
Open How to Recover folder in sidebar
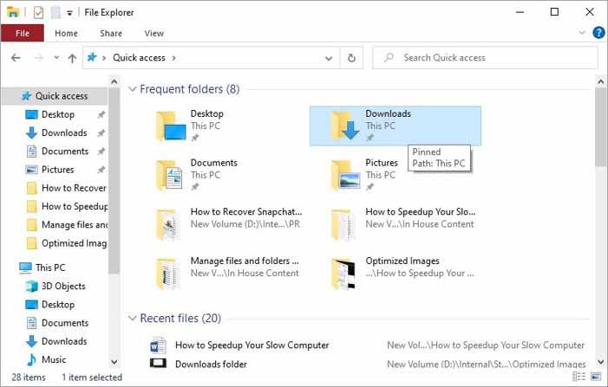click(66, 188)
